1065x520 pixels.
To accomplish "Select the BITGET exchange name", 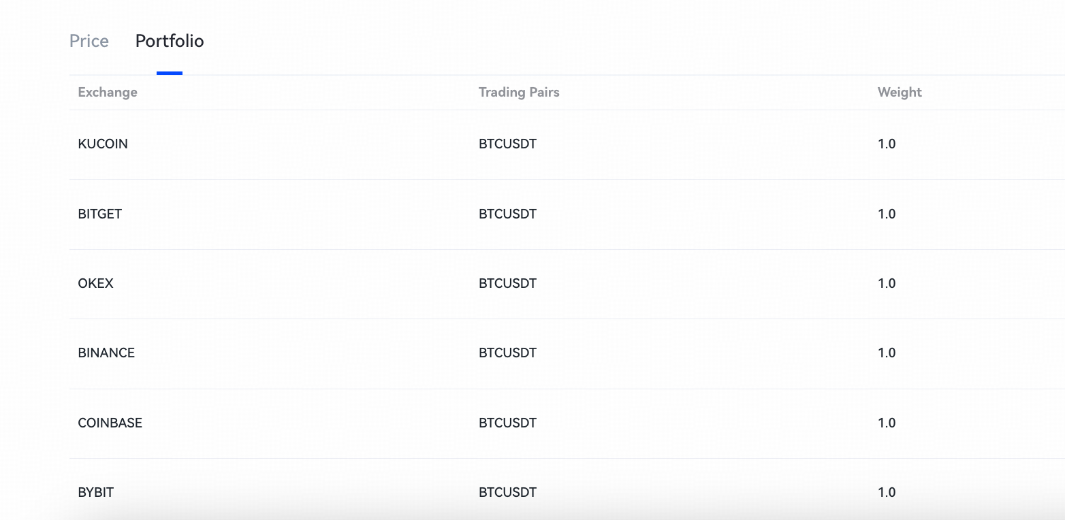I will coord(100,214).
